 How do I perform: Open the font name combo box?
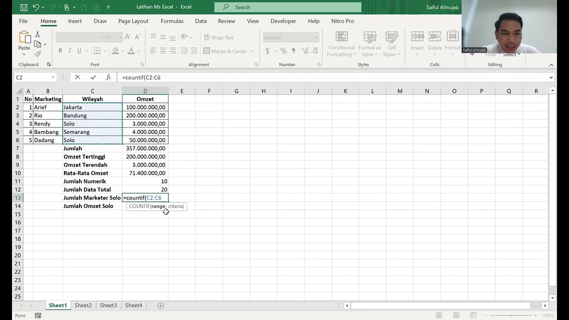(x=80, y=37)
